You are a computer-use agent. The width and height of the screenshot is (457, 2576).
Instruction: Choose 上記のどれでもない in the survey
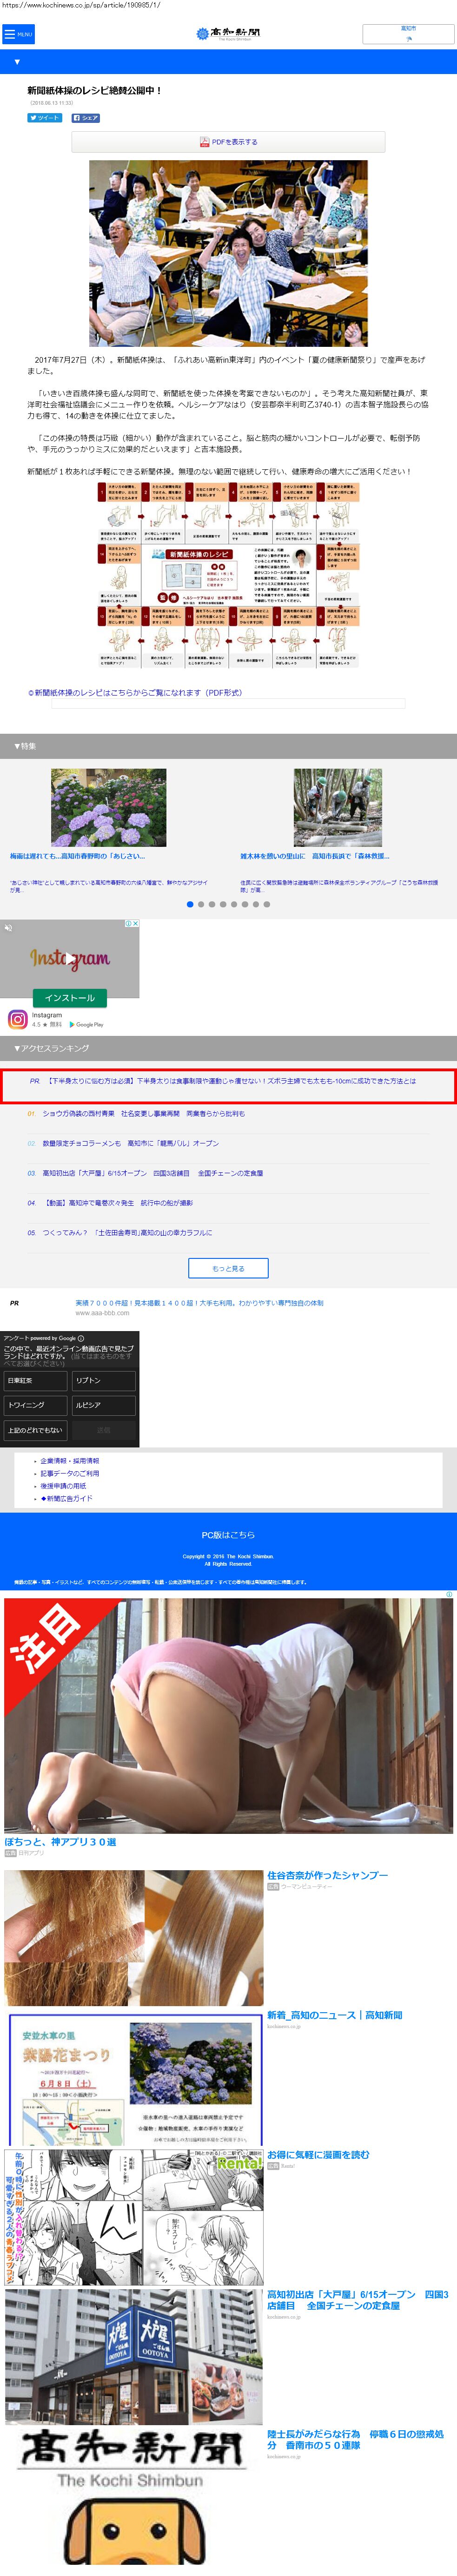tap(36, 1430)
